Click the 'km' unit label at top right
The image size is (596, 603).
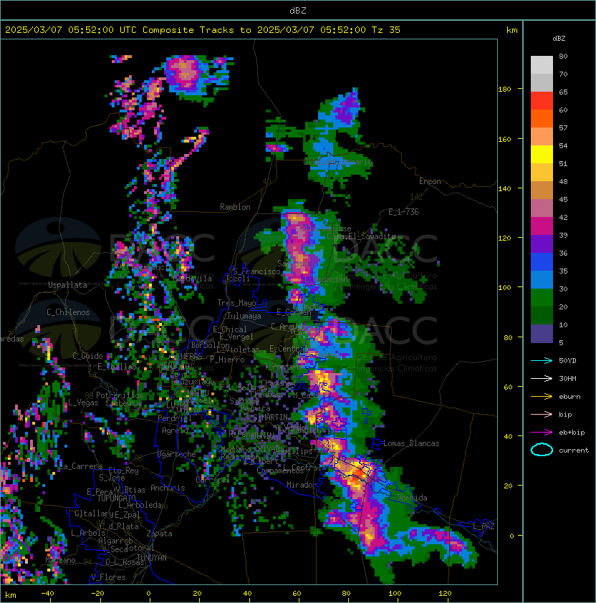(511, 30)
